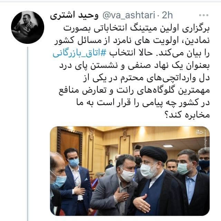This screenshot has width=221, height=221.
Task: Click the tweet line مهمترین گلوگاه‌های رانت
Action: click(134, 90)
